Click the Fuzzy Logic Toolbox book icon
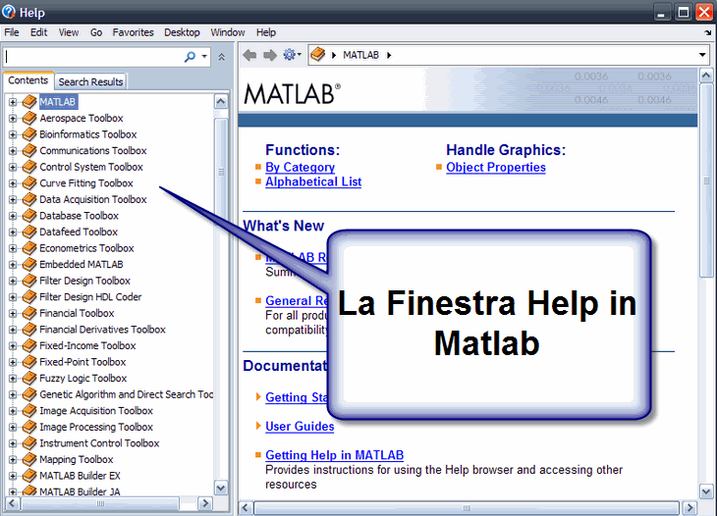 point(29,378)
